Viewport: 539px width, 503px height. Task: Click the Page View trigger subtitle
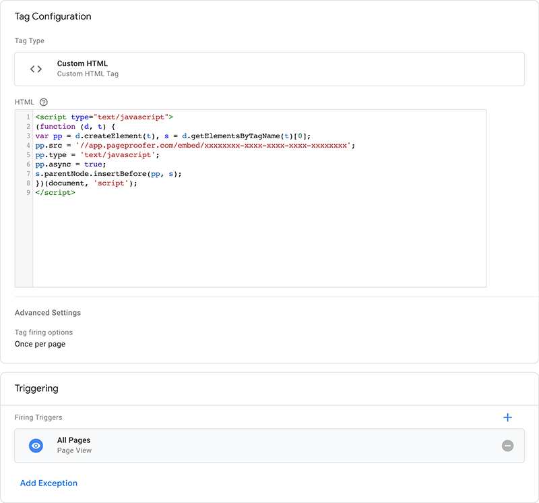click(x=74, y=450)
